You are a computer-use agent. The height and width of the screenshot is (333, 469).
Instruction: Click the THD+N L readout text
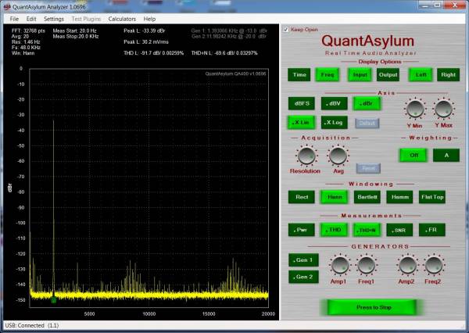point(224,53)
